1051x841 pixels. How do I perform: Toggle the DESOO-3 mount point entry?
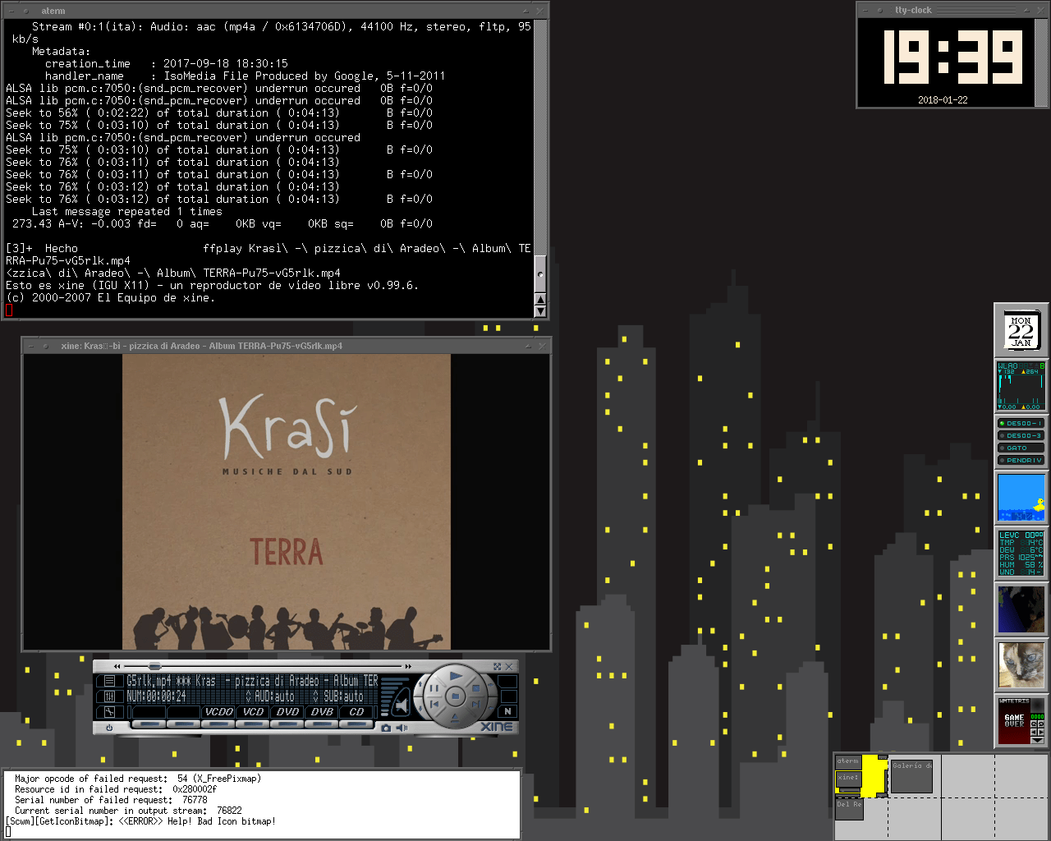[x=1021, y=436]
